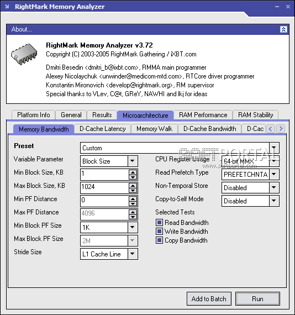Click the Dmitri Besedin credit line

(x=126, y=67)
